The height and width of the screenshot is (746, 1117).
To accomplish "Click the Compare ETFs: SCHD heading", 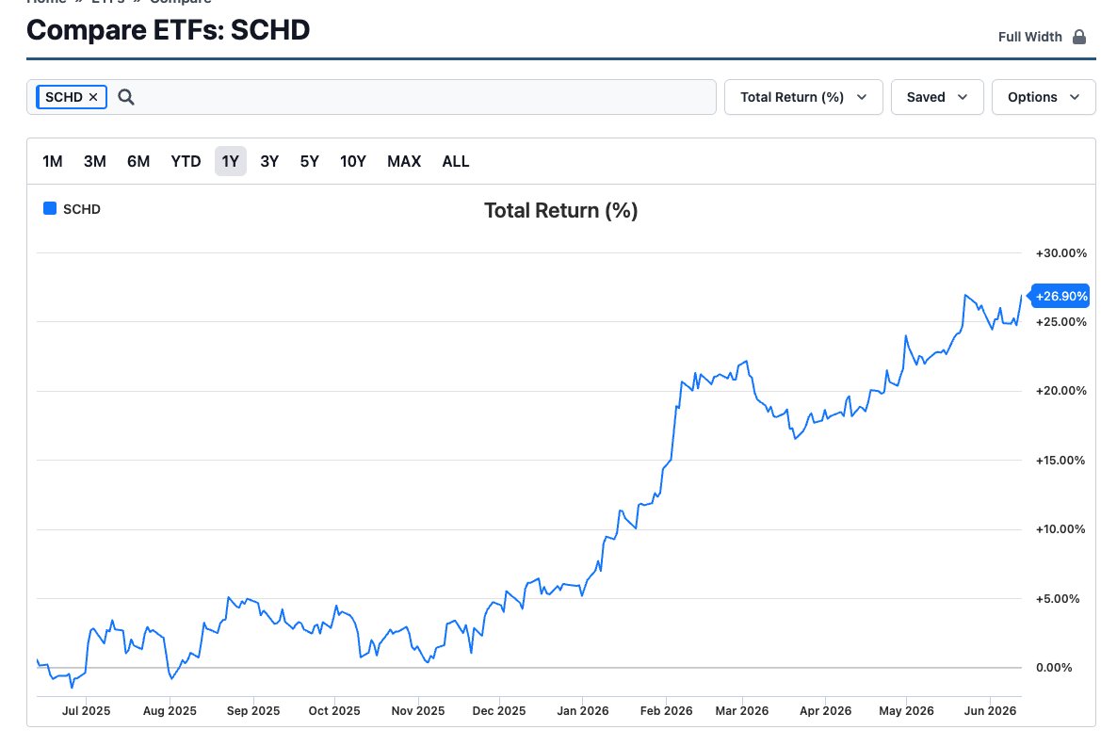I will [169, 30].
